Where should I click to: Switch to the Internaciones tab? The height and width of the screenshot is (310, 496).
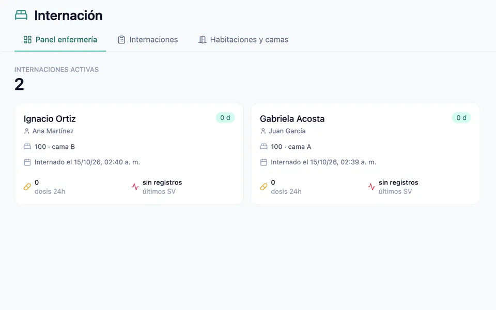pyautogui.click(x=148, y=40)
